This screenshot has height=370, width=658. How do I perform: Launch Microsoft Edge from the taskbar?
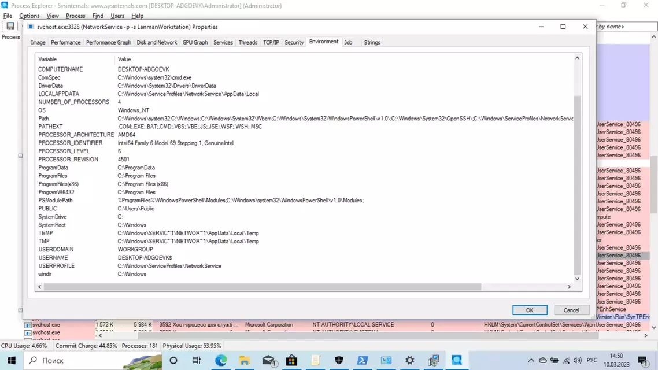(x=221, y=360)
